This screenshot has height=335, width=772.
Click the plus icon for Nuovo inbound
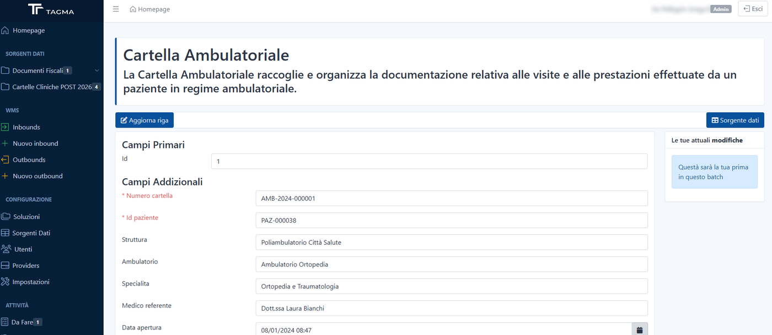(5, 144)
